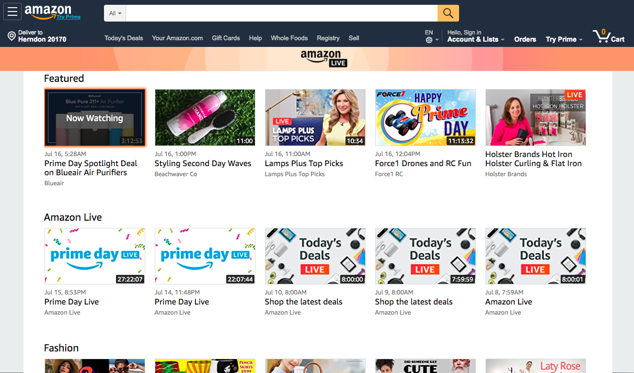634x373 pixels.
Task: Open the Jul 9 Shop the latest deals title
Action: click(x=414, y=302)
